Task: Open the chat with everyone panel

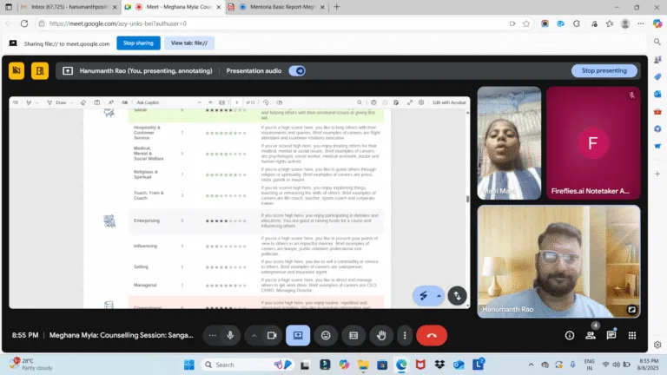Action: click(x=611, y=335)
